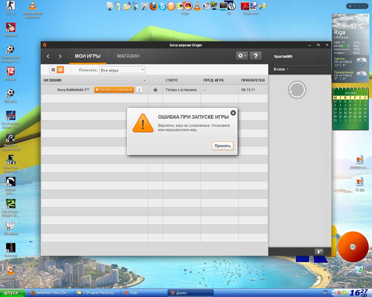Sort games by the НАЗВАНИЕ column
Screen dimensions: 372x297
tap(94, 80)
